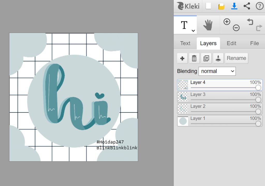Click Layer 3 opacity slider handle
This screenshot has width=265, height=186.
[258, 99]
